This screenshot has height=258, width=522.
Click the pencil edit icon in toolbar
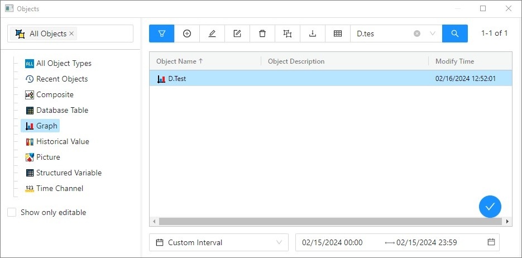point(212,34)
